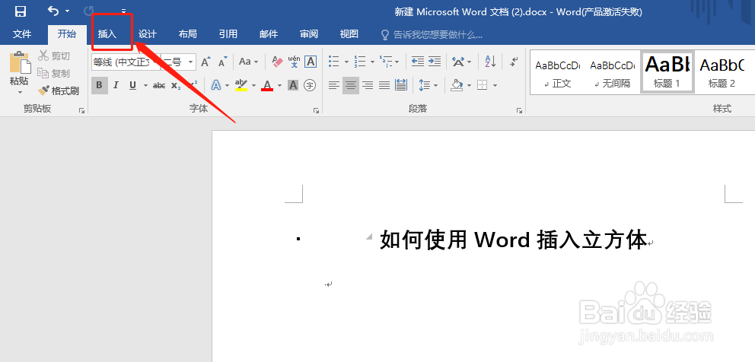
Task: Click the Shrink Font icon
Action: coord(222,62)
